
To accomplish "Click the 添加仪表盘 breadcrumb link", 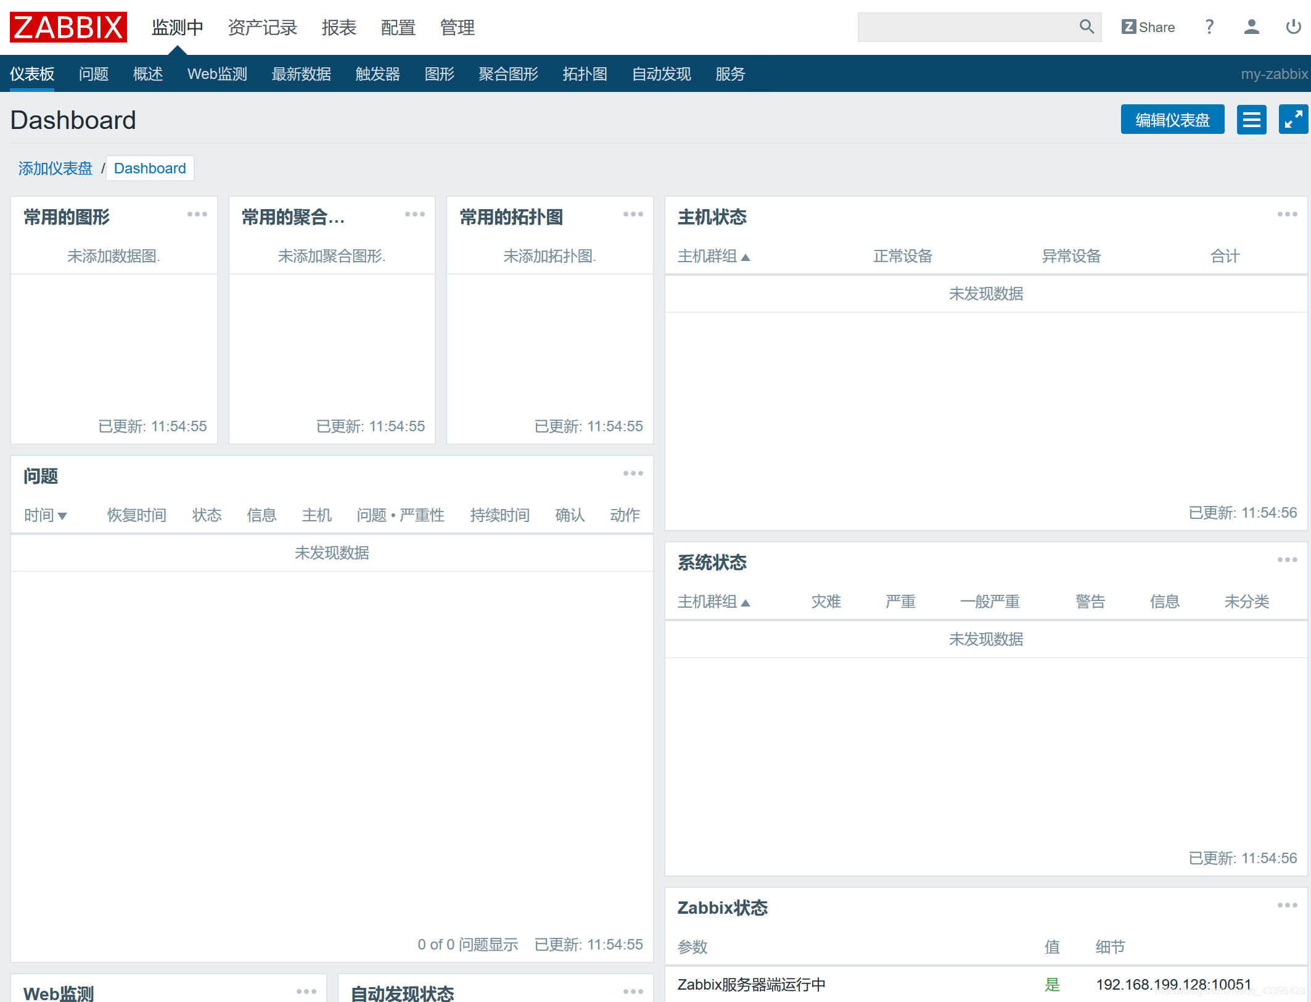I will pos(55,168).
